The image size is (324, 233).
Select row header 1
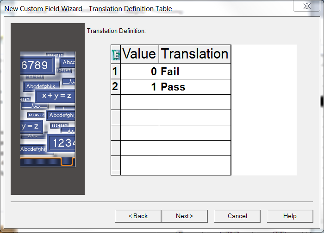116,71
